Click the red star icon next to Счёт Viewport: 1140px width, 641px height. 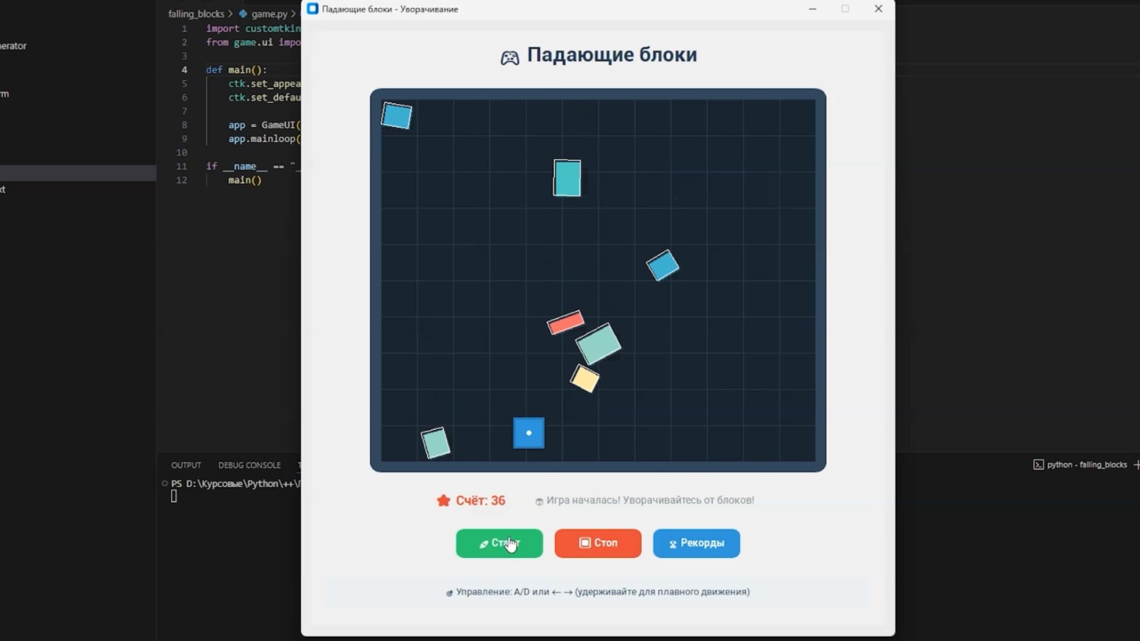444,500
